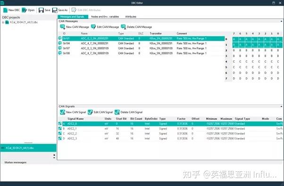Click message icon of row 0x181
The image size is (284, 186).
[60, 38]
